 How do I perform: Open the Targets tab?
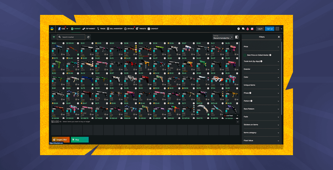(141, 29)
